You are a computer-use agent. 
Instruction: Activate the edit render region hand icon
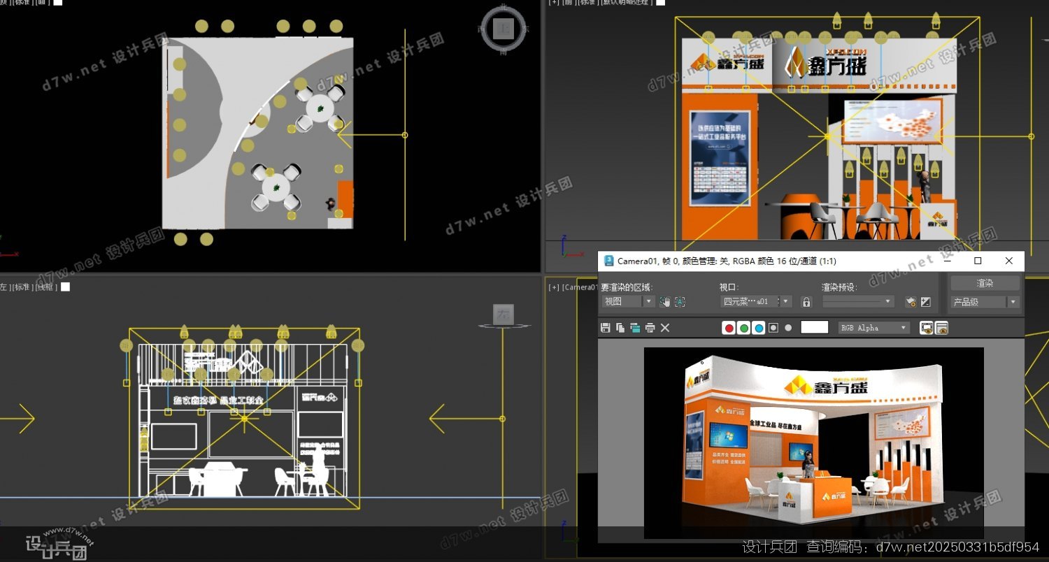point(664,301)
